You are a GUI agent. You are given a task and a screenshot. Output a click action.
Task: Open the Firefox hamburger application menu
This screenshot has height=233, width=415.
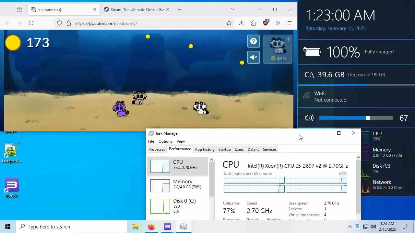click(x=290, y=23)
